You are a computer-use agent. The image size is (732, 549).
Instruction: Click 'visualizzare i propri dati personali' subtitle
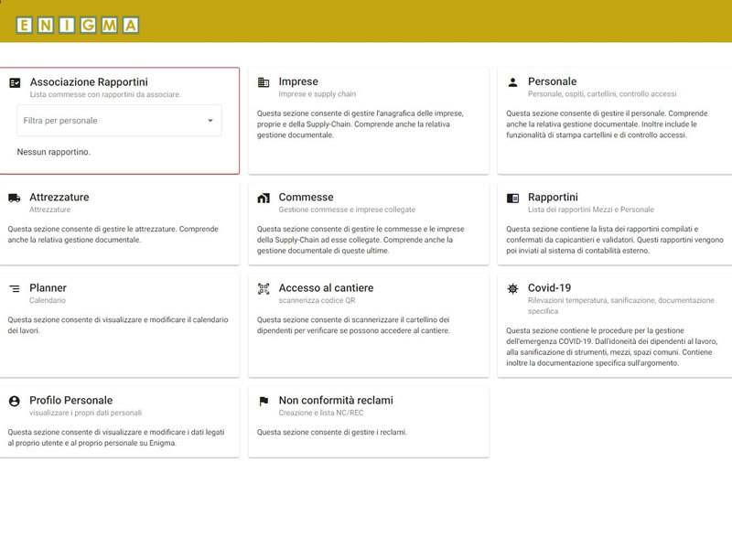coord(85,413)
